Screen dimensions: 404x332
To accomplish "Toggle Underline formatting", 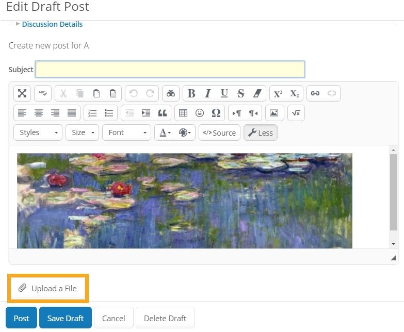I will (x=224, y=93).
